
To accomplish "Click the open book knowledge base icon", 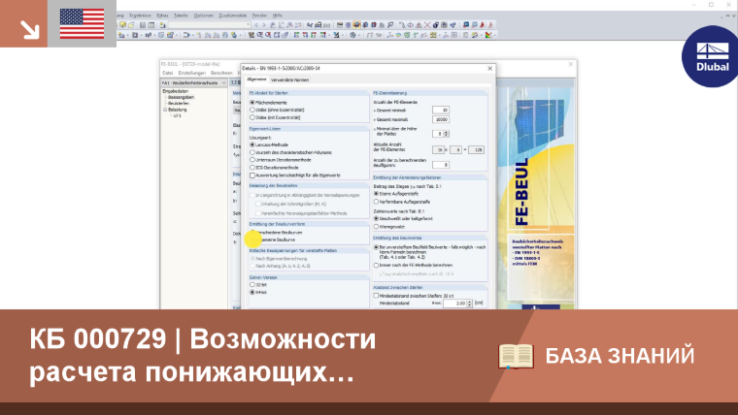I will click(516, 356).
